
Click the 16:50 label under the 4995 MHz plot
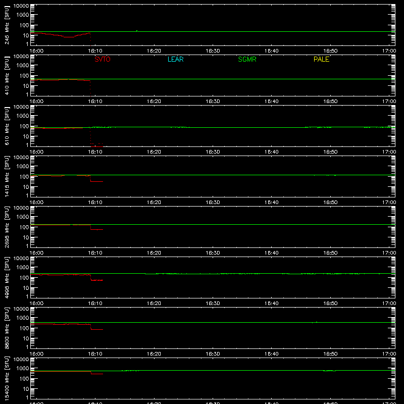click(x=330, y=304)
